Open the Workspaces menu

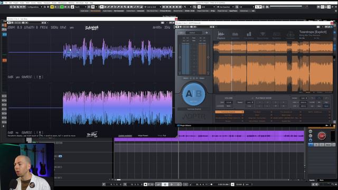(x=62, y=3)
